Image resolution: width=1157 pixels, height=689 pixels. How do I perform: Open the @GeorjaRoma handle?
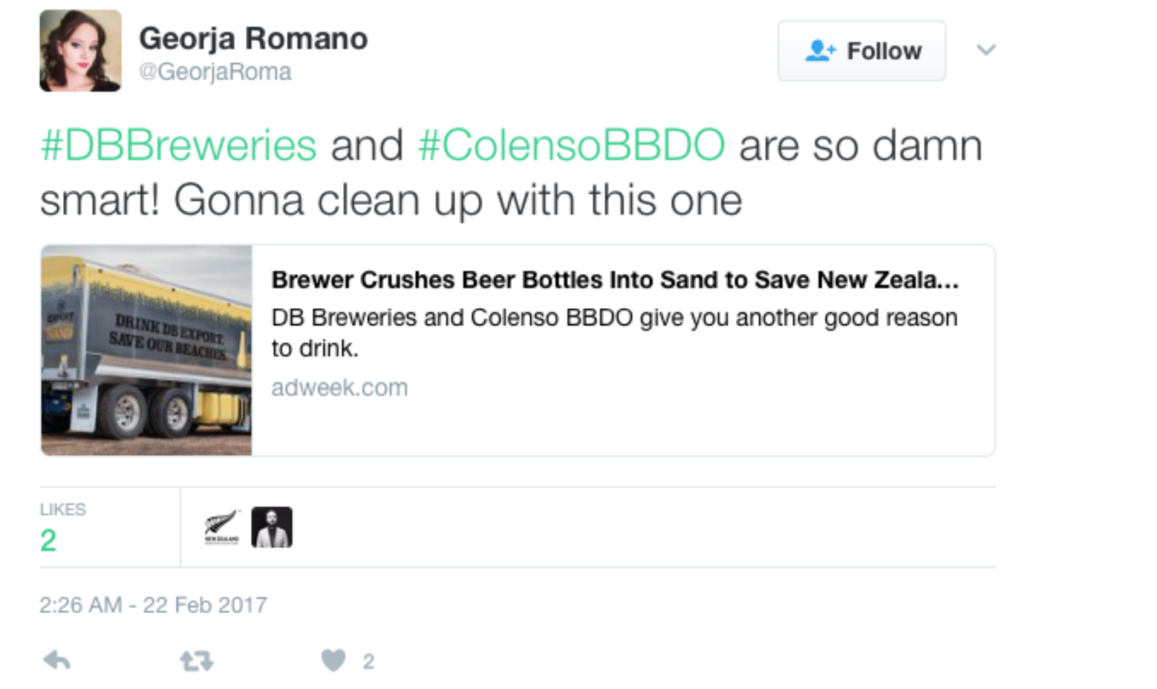pyautogui.click(x=215, y=72)
